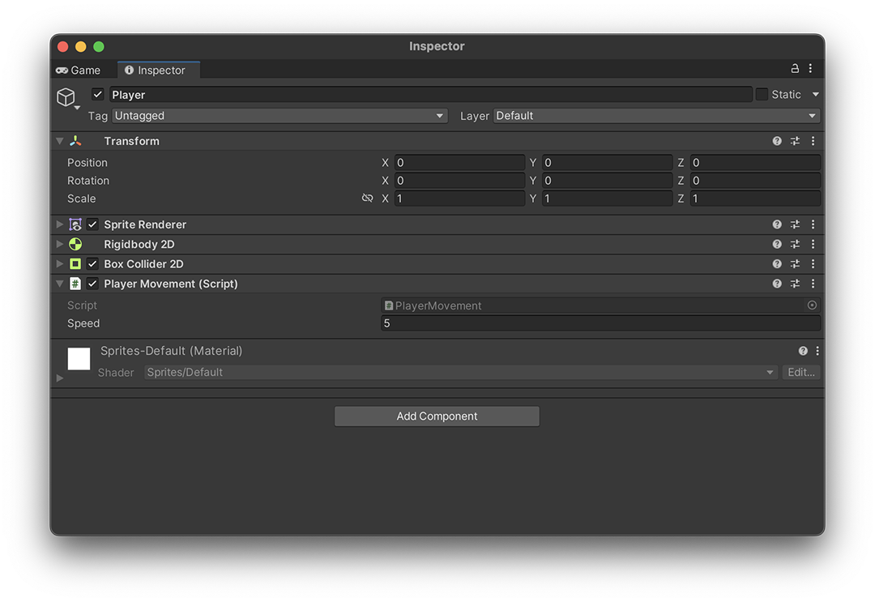Click the shader Edit... button
This screenshot has height=602, width=875.
click(800, 372)
